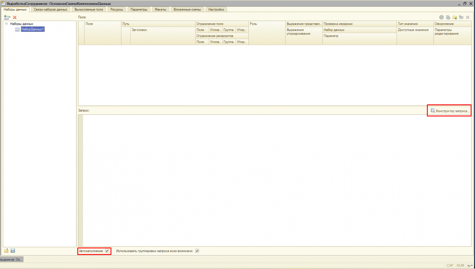This screenshot has width=475, height=269.
Task: Open the Вложенные схемы tab
Action: coord(187,9)
